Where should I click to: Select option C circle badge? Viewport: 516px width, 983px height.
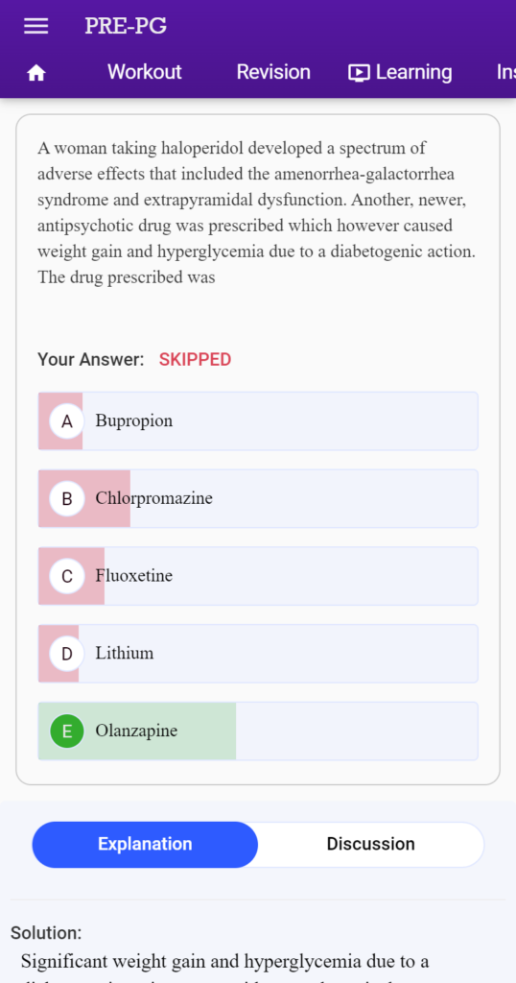point(67,576)
